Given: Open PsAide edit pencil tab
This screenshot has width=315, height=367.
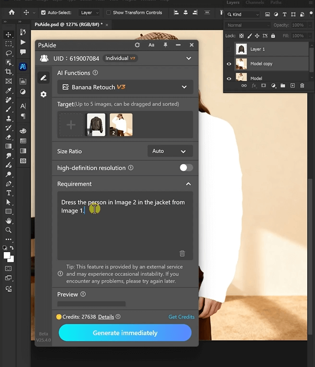Looking at the screenshot, I should tap(44, 78).
